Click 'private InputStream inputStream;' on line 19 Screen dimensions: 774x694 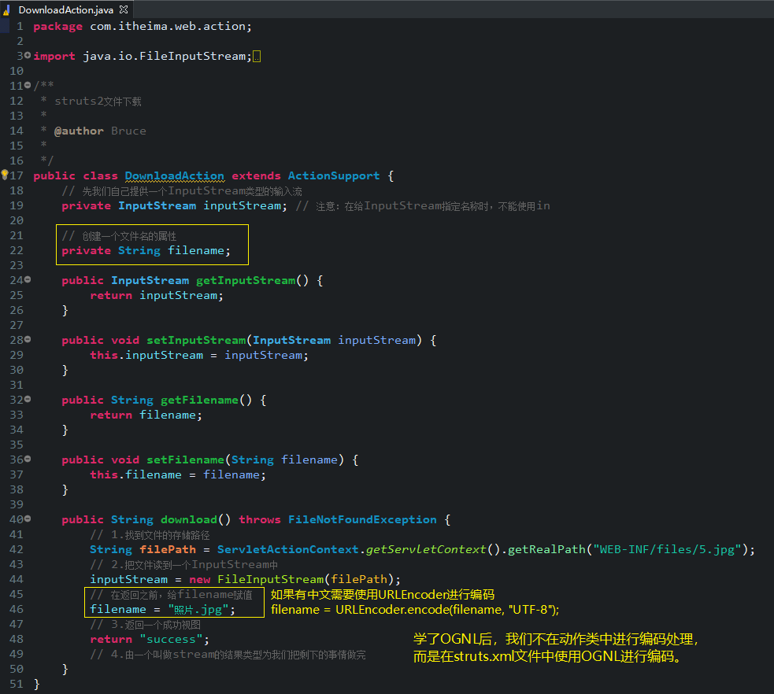[174, 205]
